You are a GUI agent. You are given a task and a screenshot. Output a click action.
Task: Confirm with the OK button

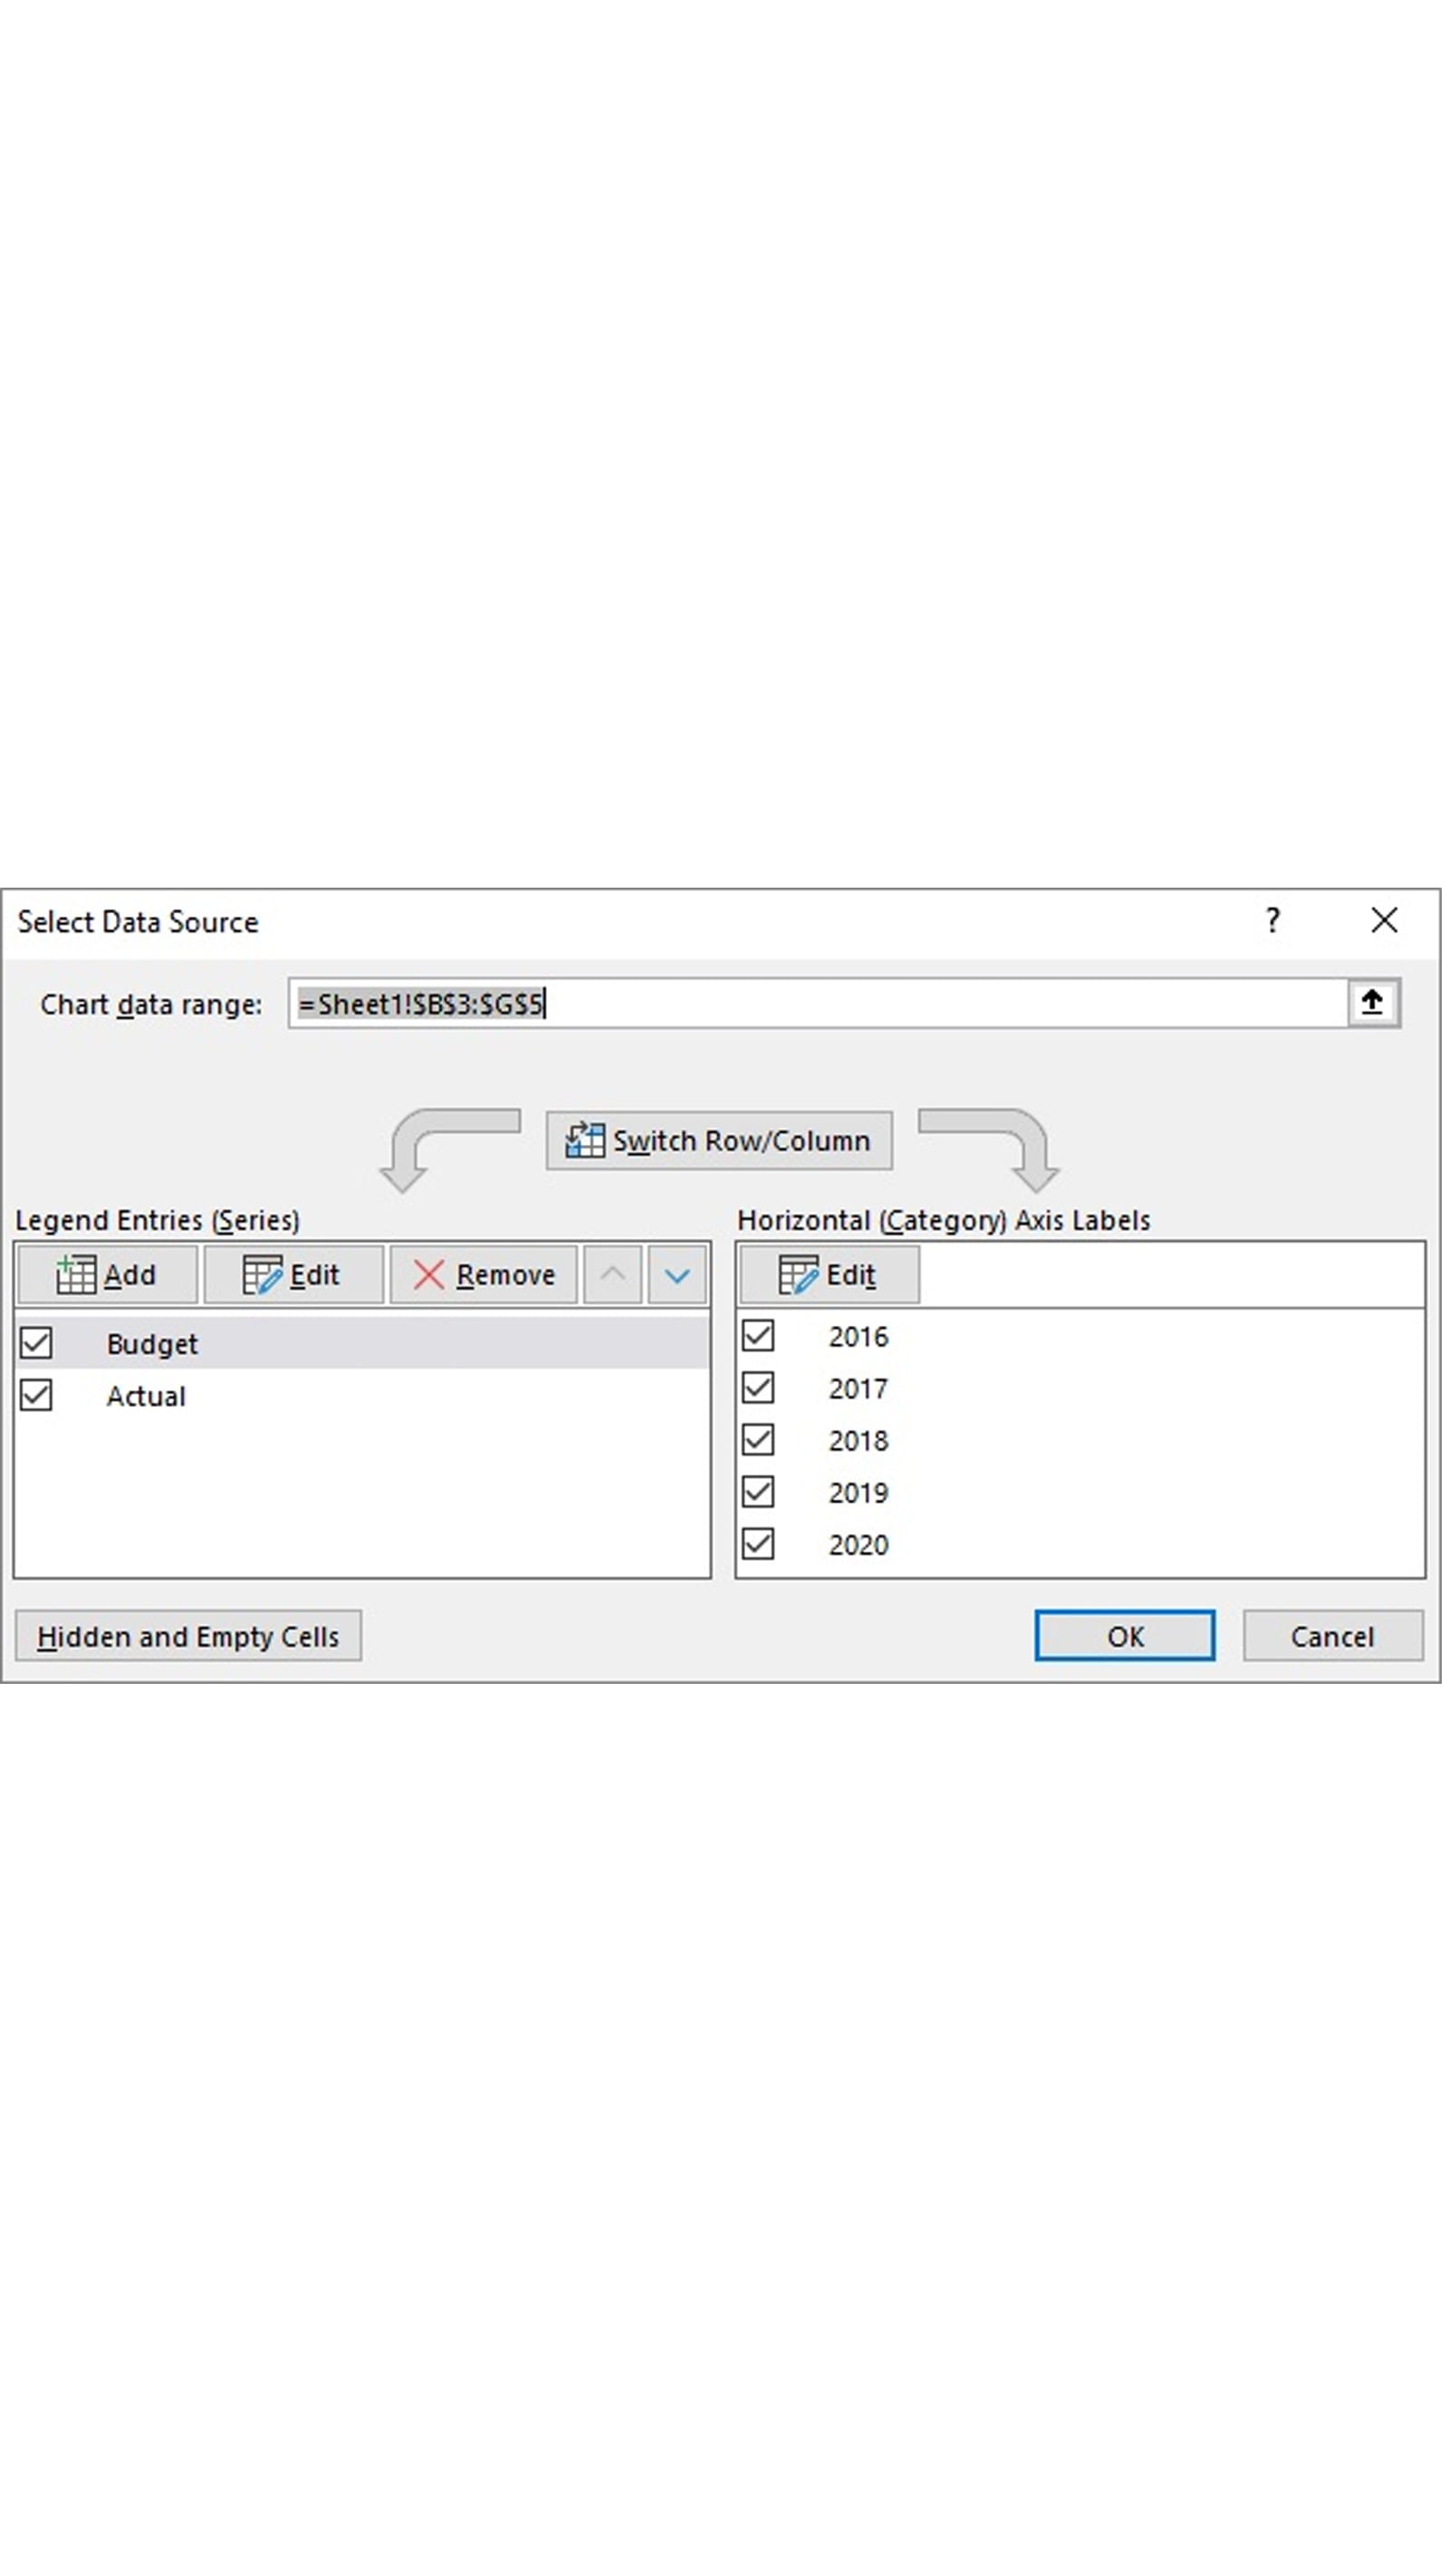tap(1124, 1636)
